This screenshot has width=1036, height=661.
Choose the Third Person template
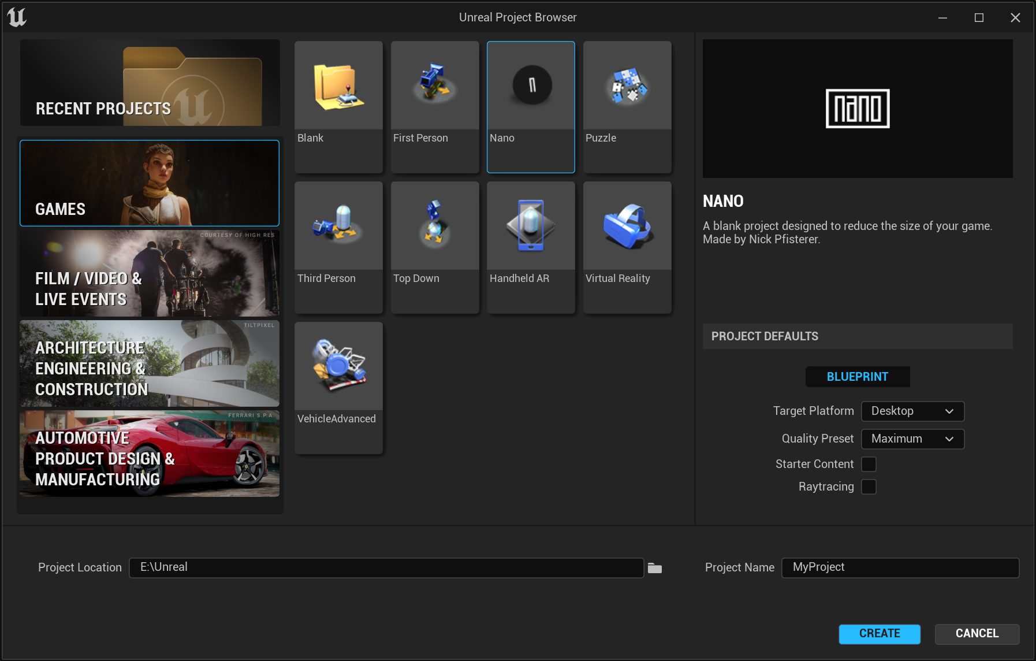(338, 247)
